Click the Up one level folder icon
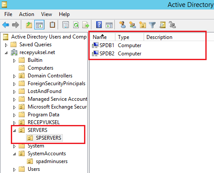 [x=29, y=25]
